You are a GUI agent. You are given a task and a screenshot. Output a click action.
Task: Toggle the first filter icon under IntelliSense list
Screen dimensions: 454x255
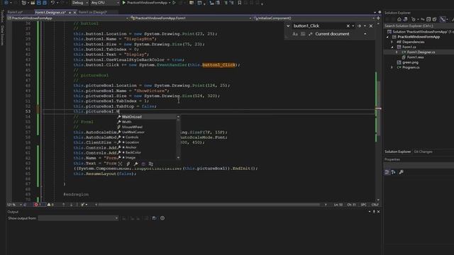120,164
